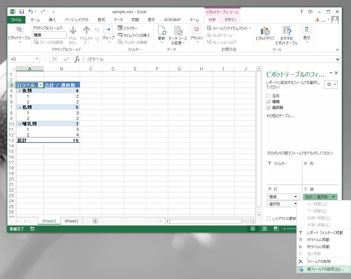This screenshot has height=279, width=351.
Task: Enable the レイアウトの更新 defer checkbox
Action: [269, 219]
